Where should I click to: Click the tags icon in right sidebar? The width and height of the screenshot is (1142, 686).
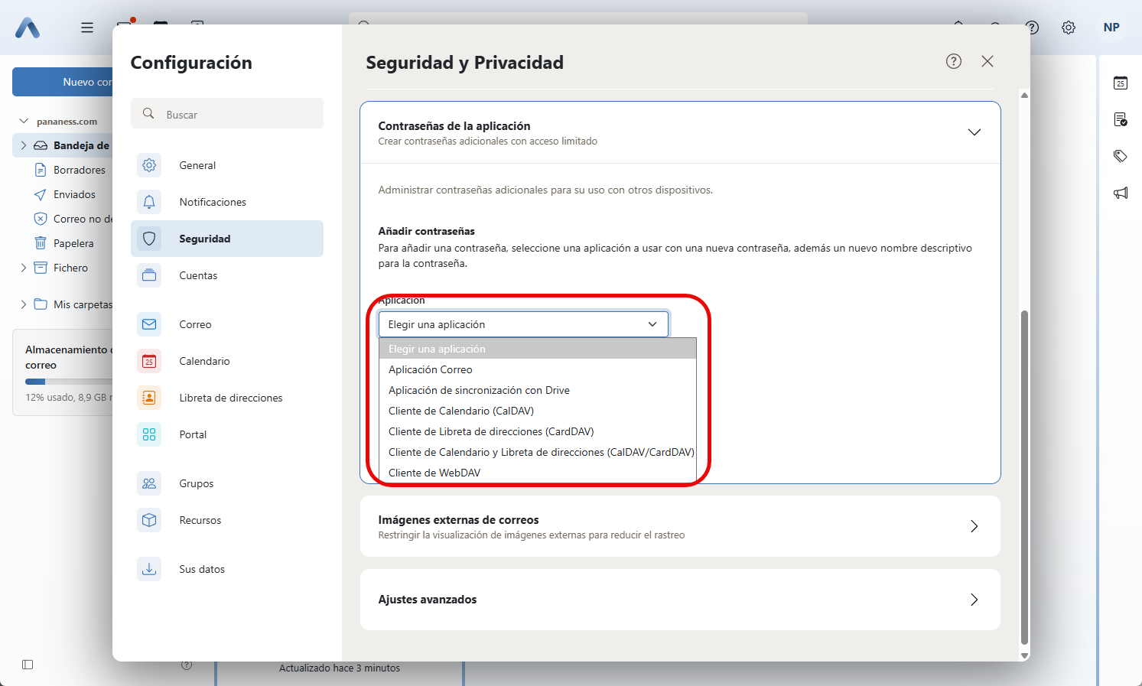(1121, 156)
